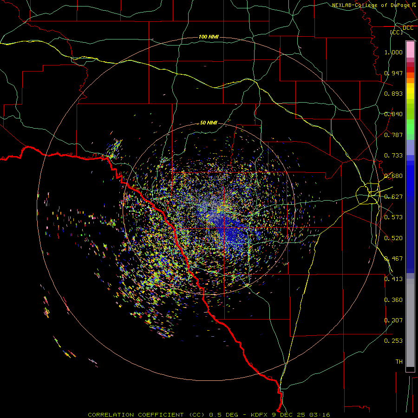
Task: Select the 0.253 scale value
Action: point(393,341)
